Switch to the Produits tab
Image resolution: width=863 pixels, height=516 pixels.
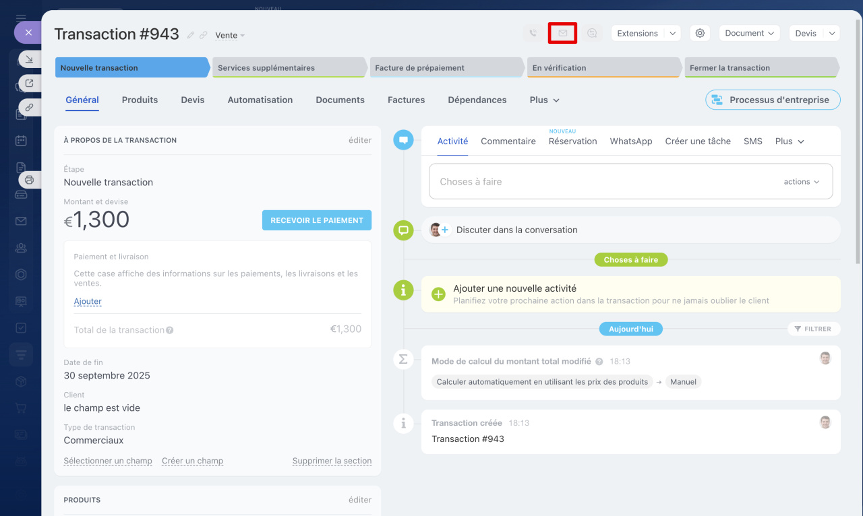[x=140, y=100]
